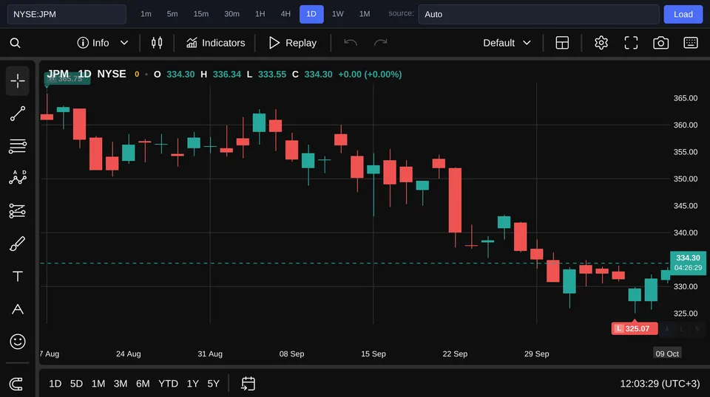Change the candlestick chart type
Image resolution: width=710 pixels, height=397 pixels.
point(157,43)
